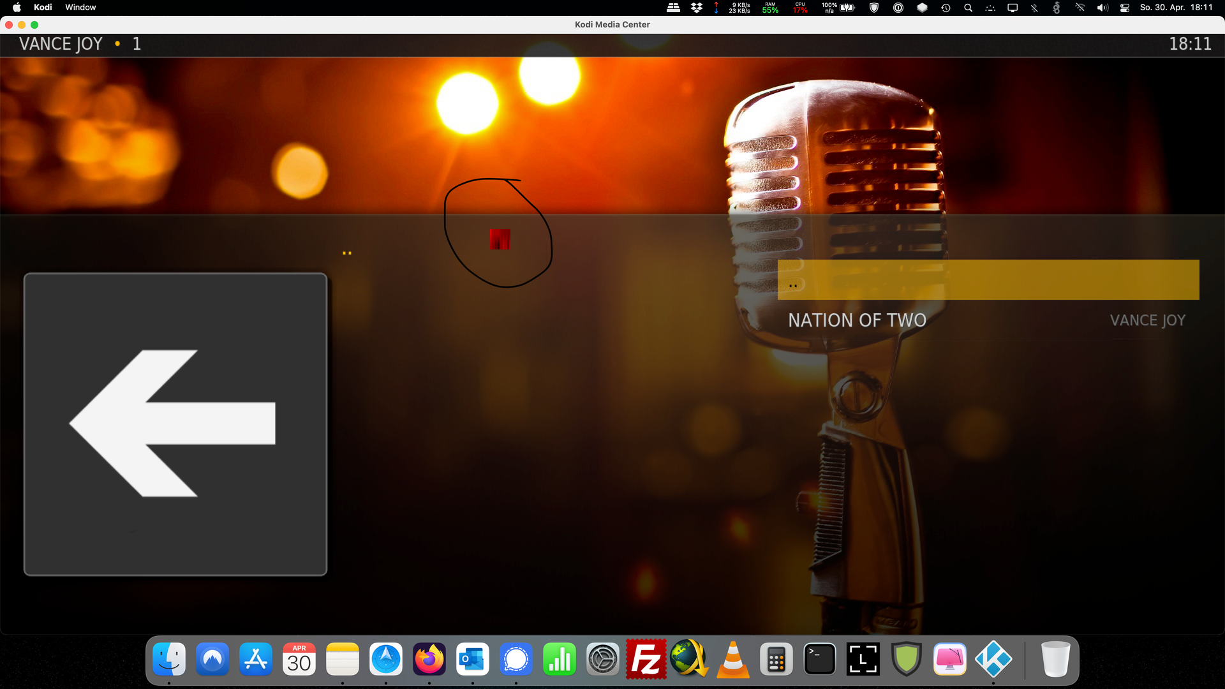Click the small red album thumbnail
The height and width of the screenshot is (689, 1225).
coord(500,239)
